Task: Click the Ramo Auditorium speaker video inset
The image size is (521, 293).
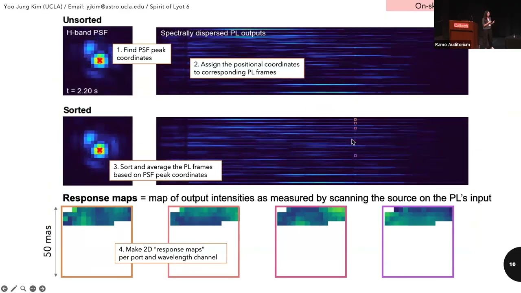Action: [x=477, y=24]
